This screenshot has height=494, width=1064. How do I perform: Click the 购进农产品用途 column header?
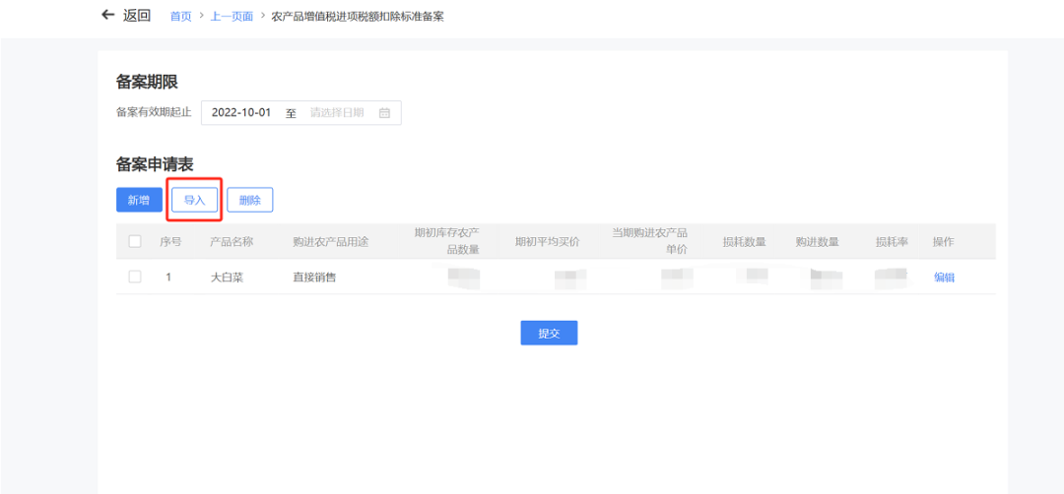(330, 242)
